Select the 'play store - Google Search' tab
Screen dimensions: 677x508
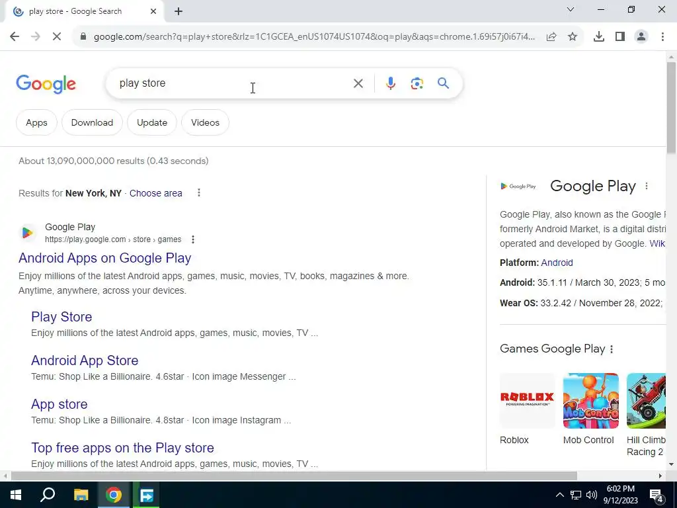83,12
